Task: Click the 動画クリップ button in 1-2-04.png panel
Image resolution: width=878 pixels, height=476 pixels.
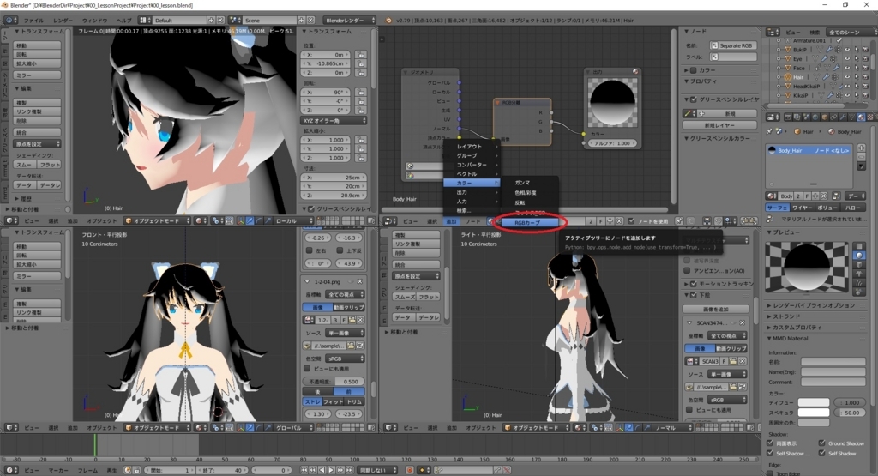Action: pyautogui.click(x=349, y=307)
